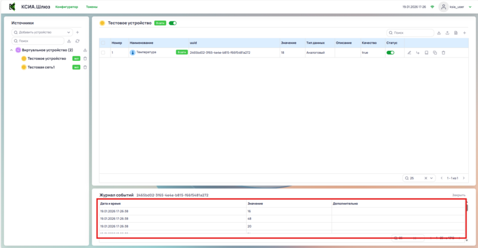Open the Добавить устройство dropdown
The height and width of the screenshot is (248, 478).
pyautogui.click(x=42, y=32)
